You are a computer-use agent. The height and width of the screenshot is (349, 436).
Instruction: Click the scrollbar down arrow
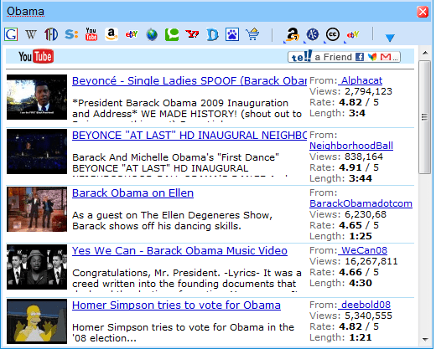pyautogui.click(x=425, y=339)
